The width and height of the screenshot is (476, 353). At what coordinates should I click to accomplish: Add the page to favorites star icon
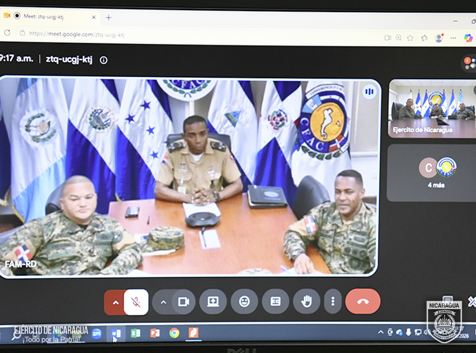click(x=410, y=38)
